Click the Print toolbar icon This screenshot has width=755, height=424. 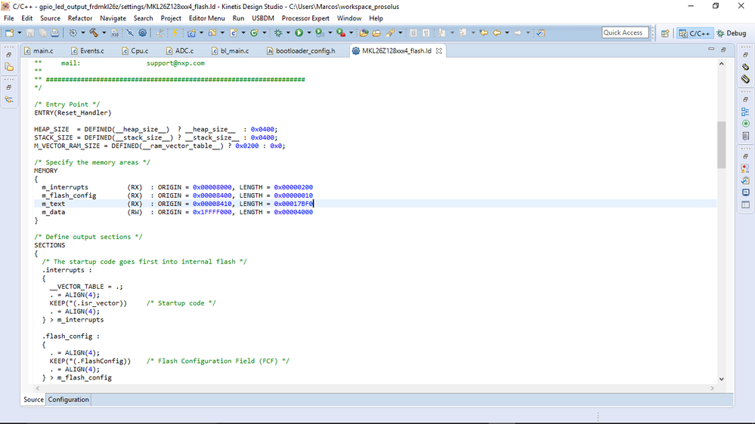point(55,32)
